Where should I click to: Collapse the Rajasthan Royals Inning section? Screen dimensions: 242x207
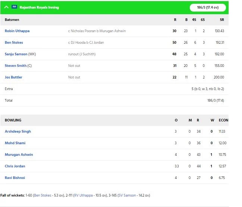6,7
